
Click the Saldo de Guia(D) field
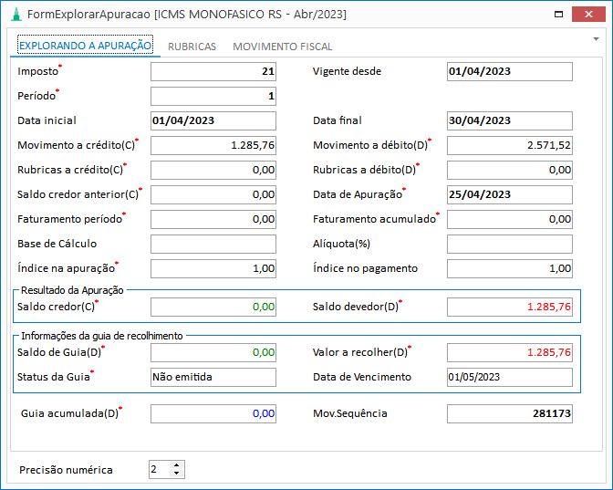click(213, 353)
